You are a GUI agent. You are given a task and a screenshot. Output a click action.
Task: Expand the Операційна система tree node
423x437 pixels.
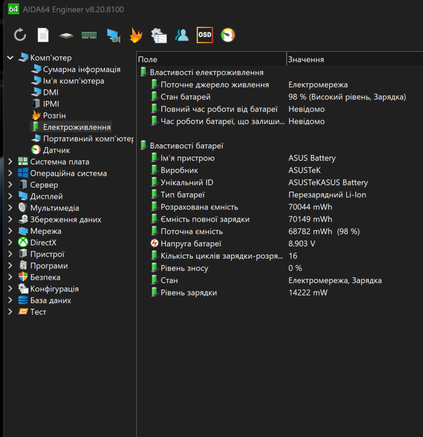pos(10,173)
